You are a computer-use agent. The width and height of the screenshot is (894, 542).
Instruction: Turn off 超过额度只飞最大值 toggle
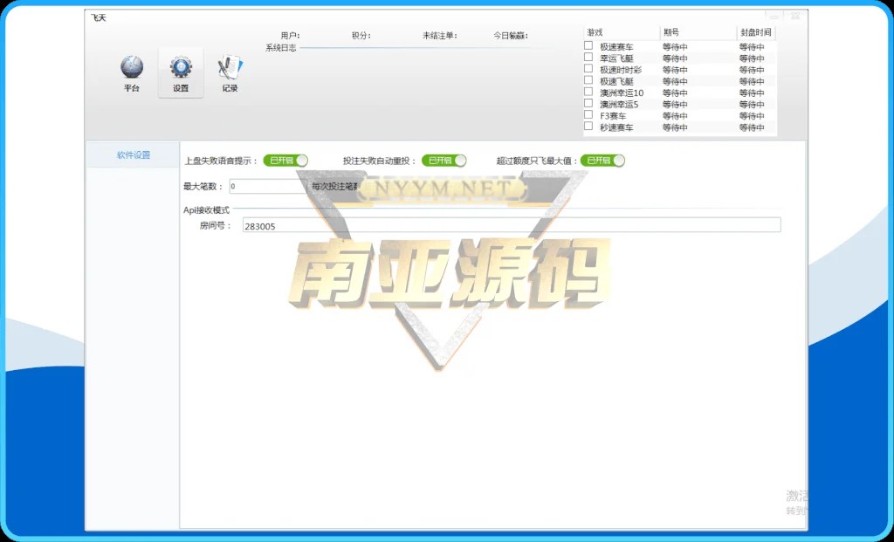pyautogui.click(x=603, y=161)
